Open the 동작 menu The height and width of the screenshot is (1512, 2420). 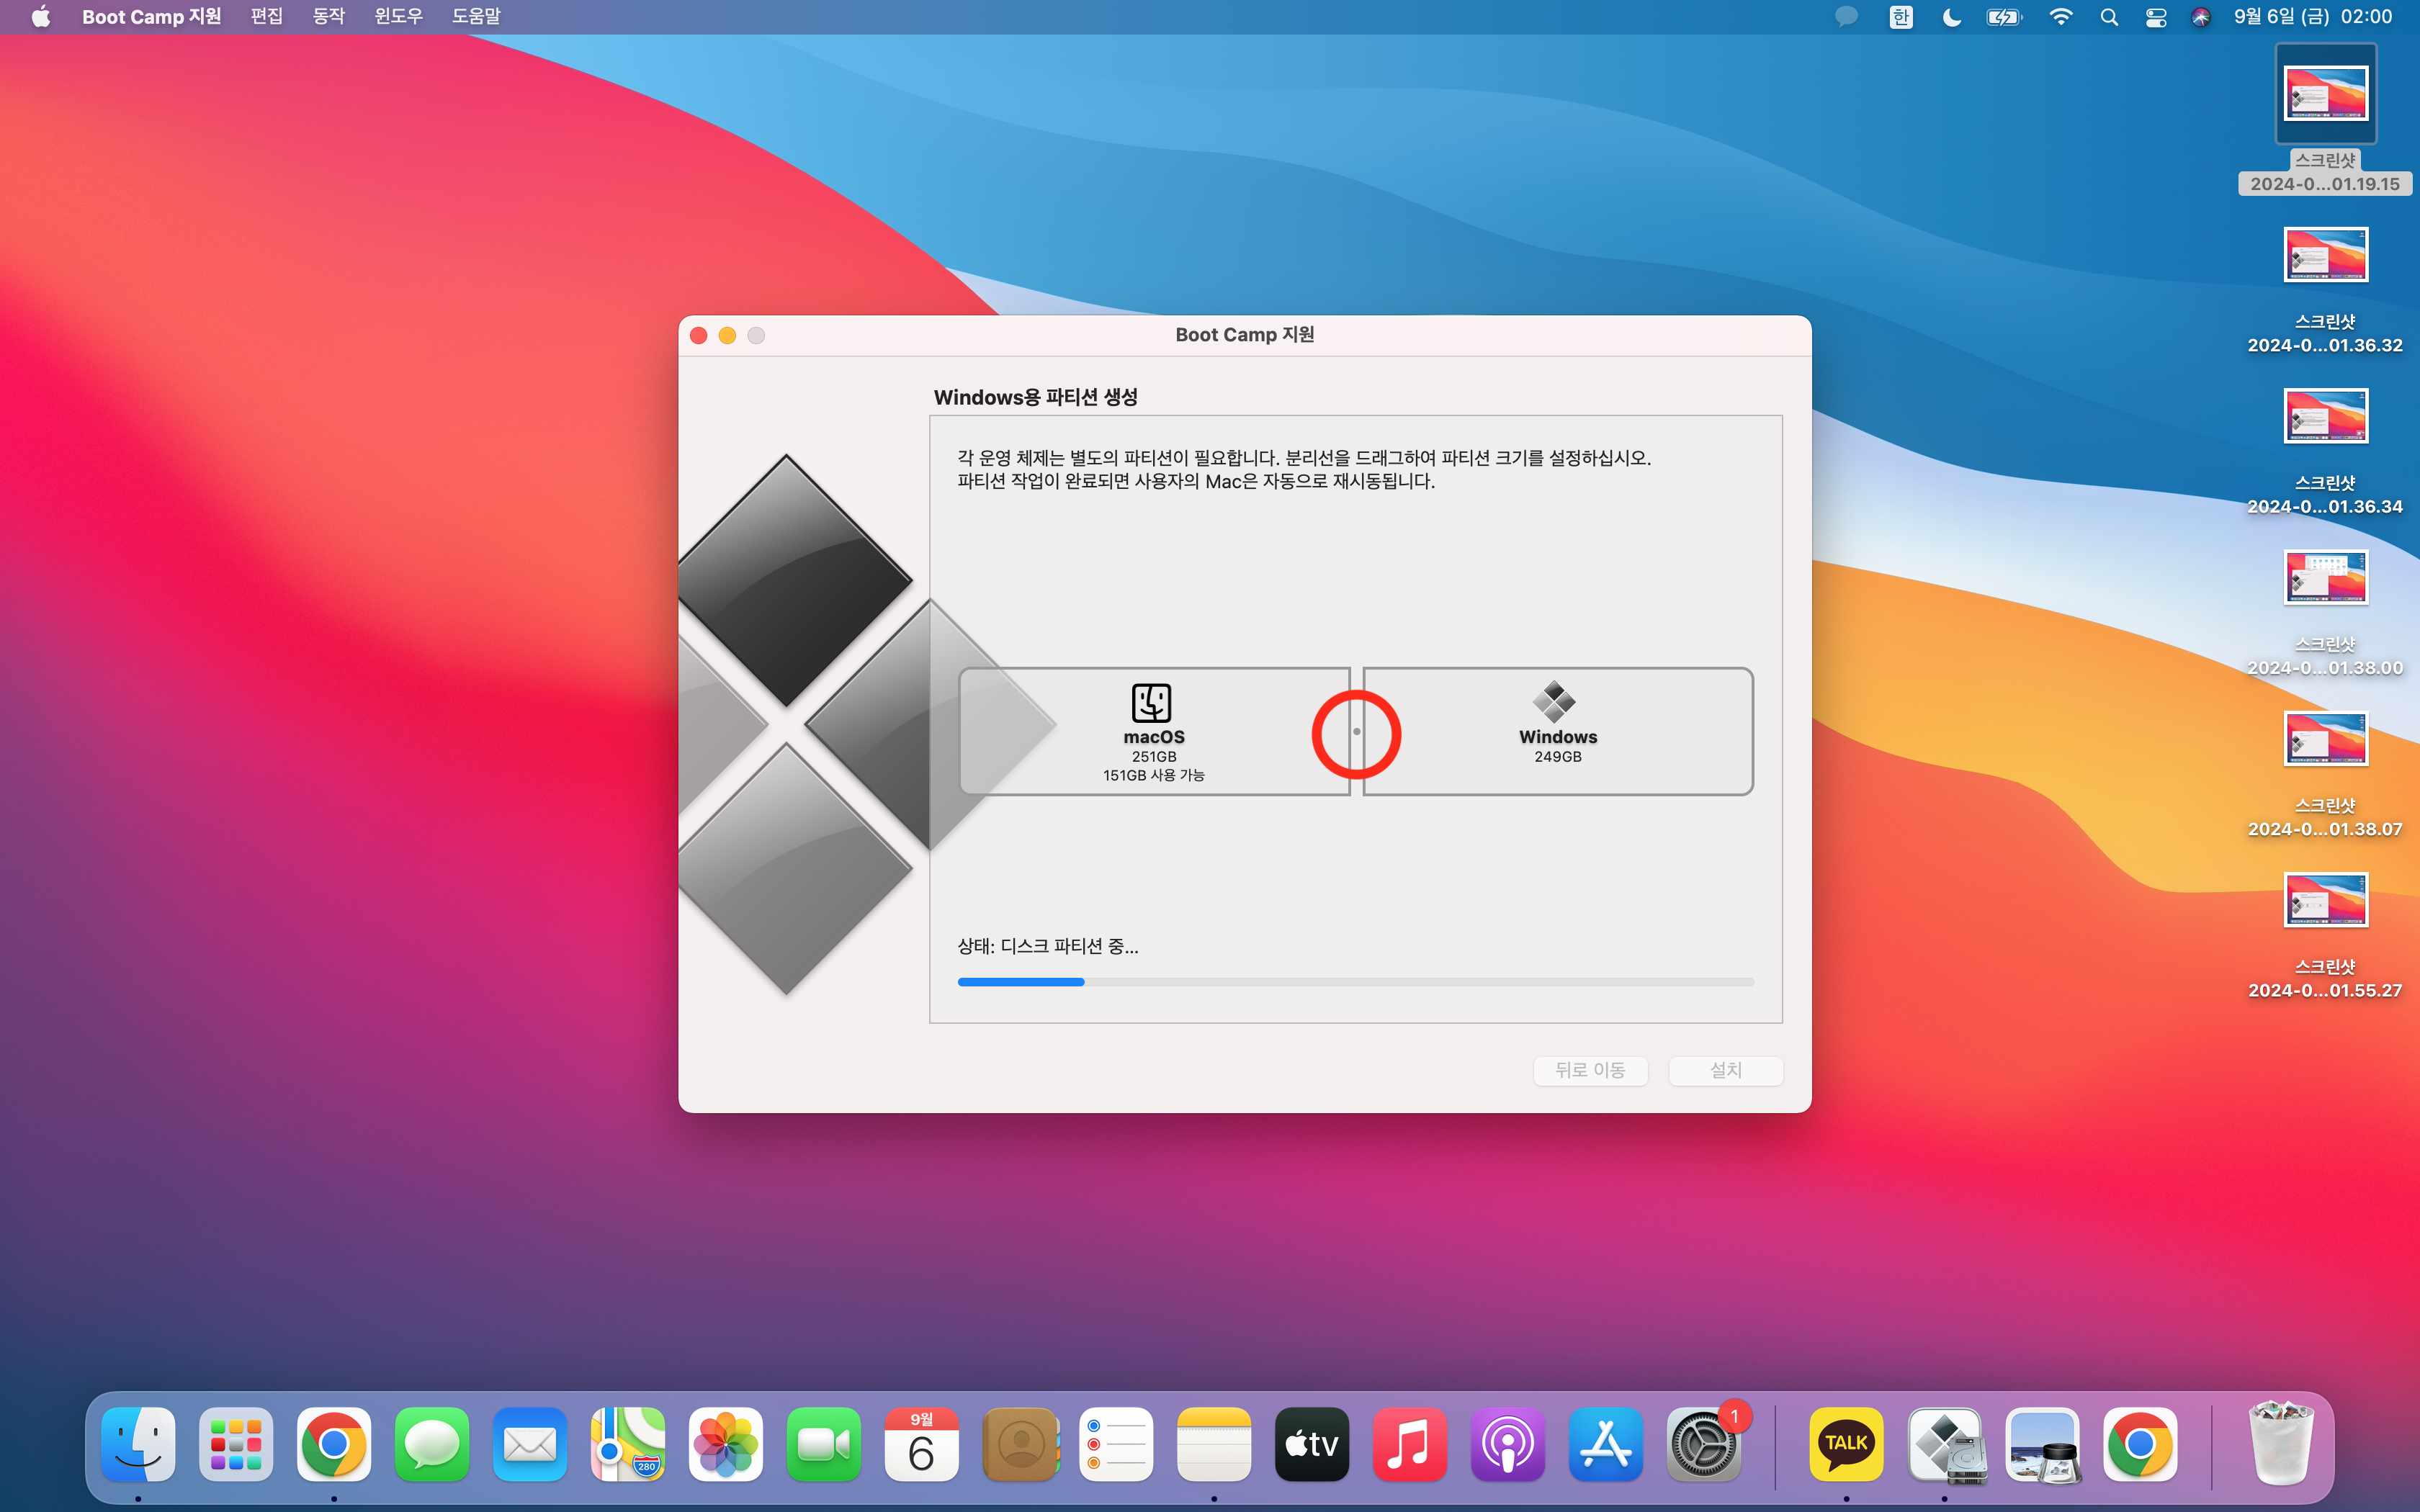coord(328,17)
